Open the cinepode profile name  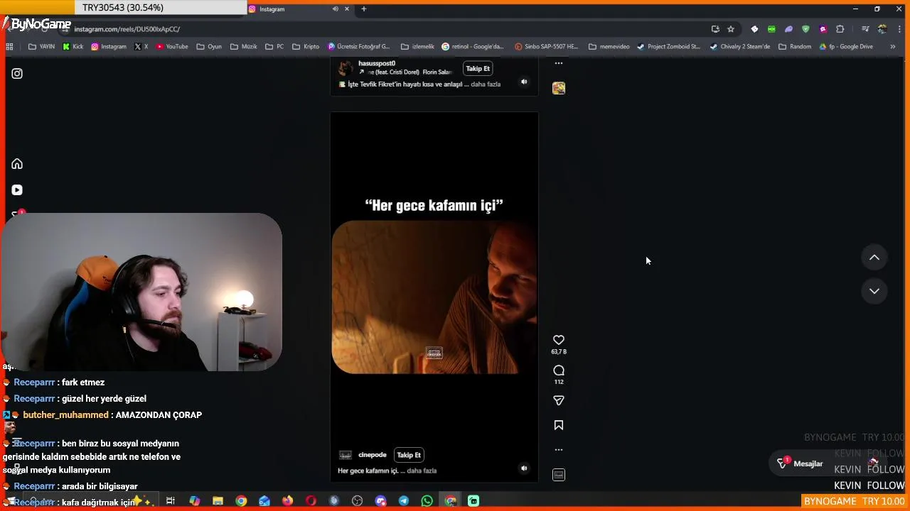coord(373,455)
